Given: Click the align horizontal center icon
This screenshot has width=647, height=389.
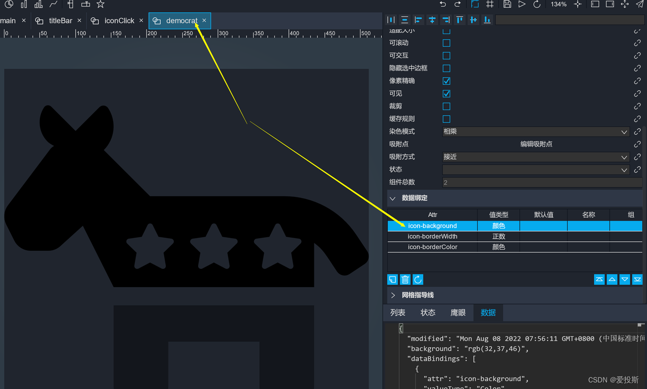Looking at the screenshot, I should tap(432, 20).
